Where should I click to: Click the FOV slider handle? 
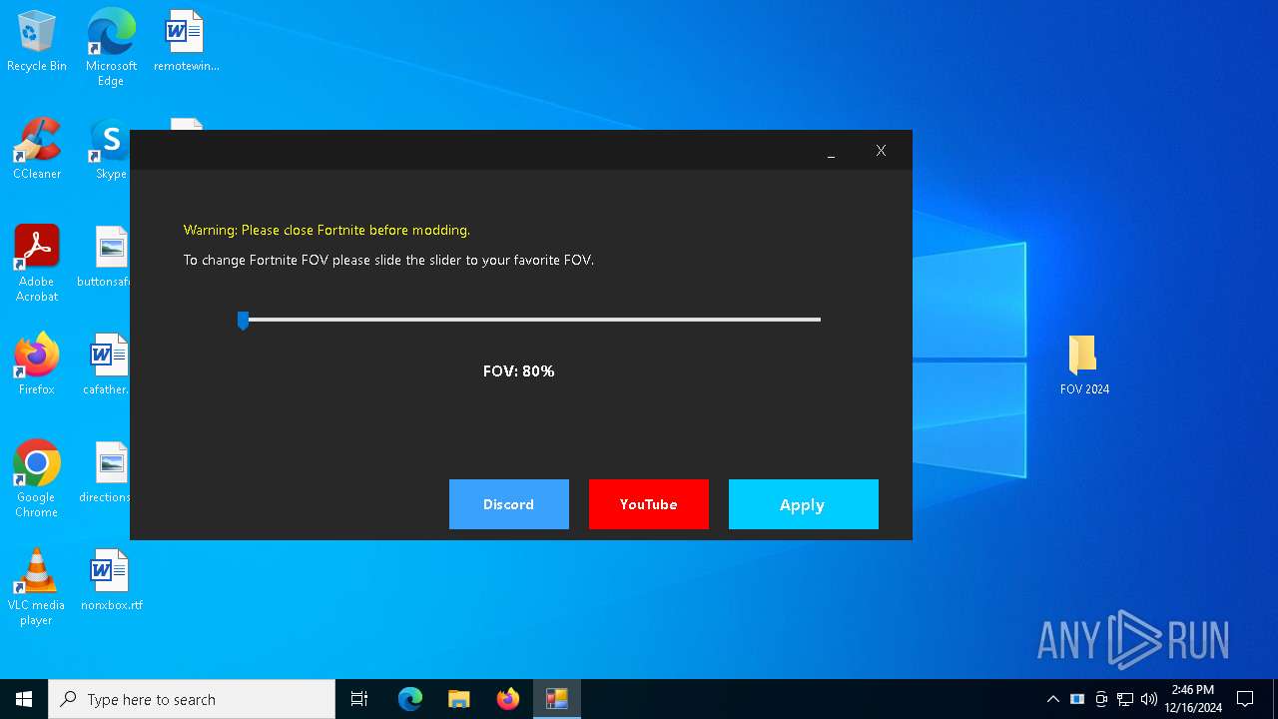pos(243,320)
